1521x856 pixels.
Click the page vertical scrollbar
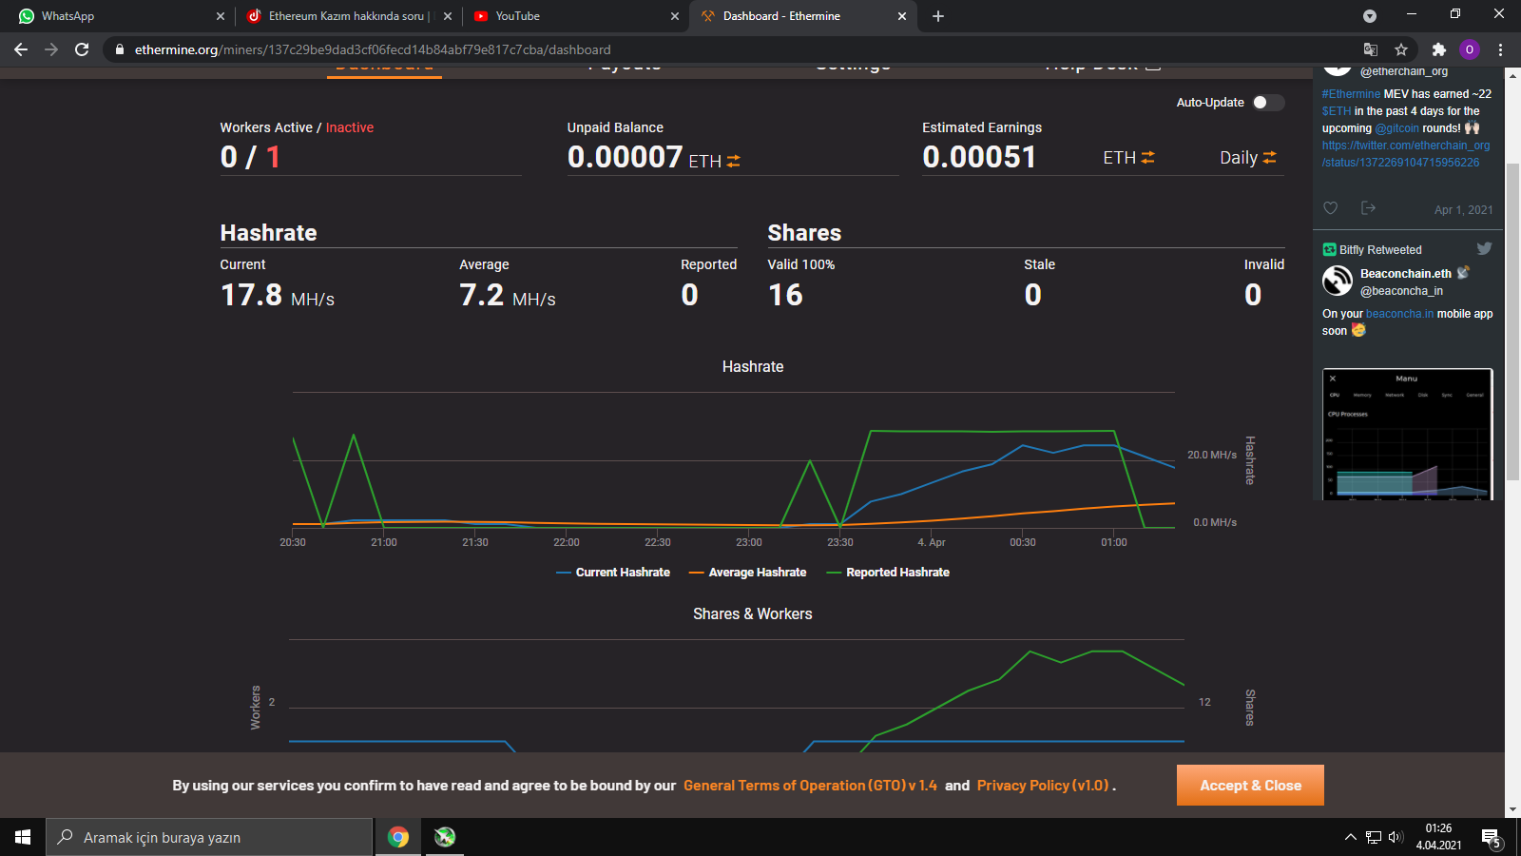click(1512, 323)
